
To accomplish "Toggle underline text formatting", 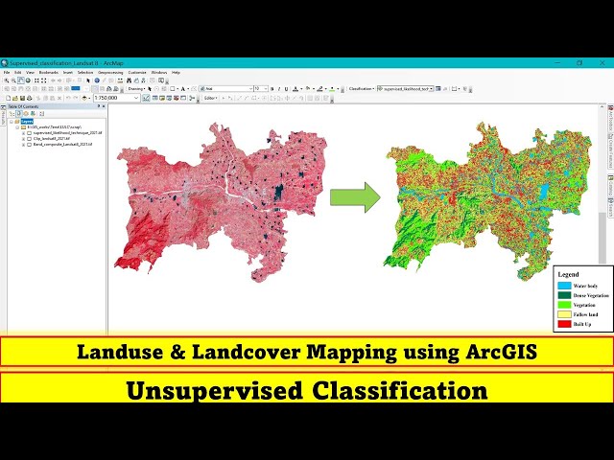I will tap(286, 89).
